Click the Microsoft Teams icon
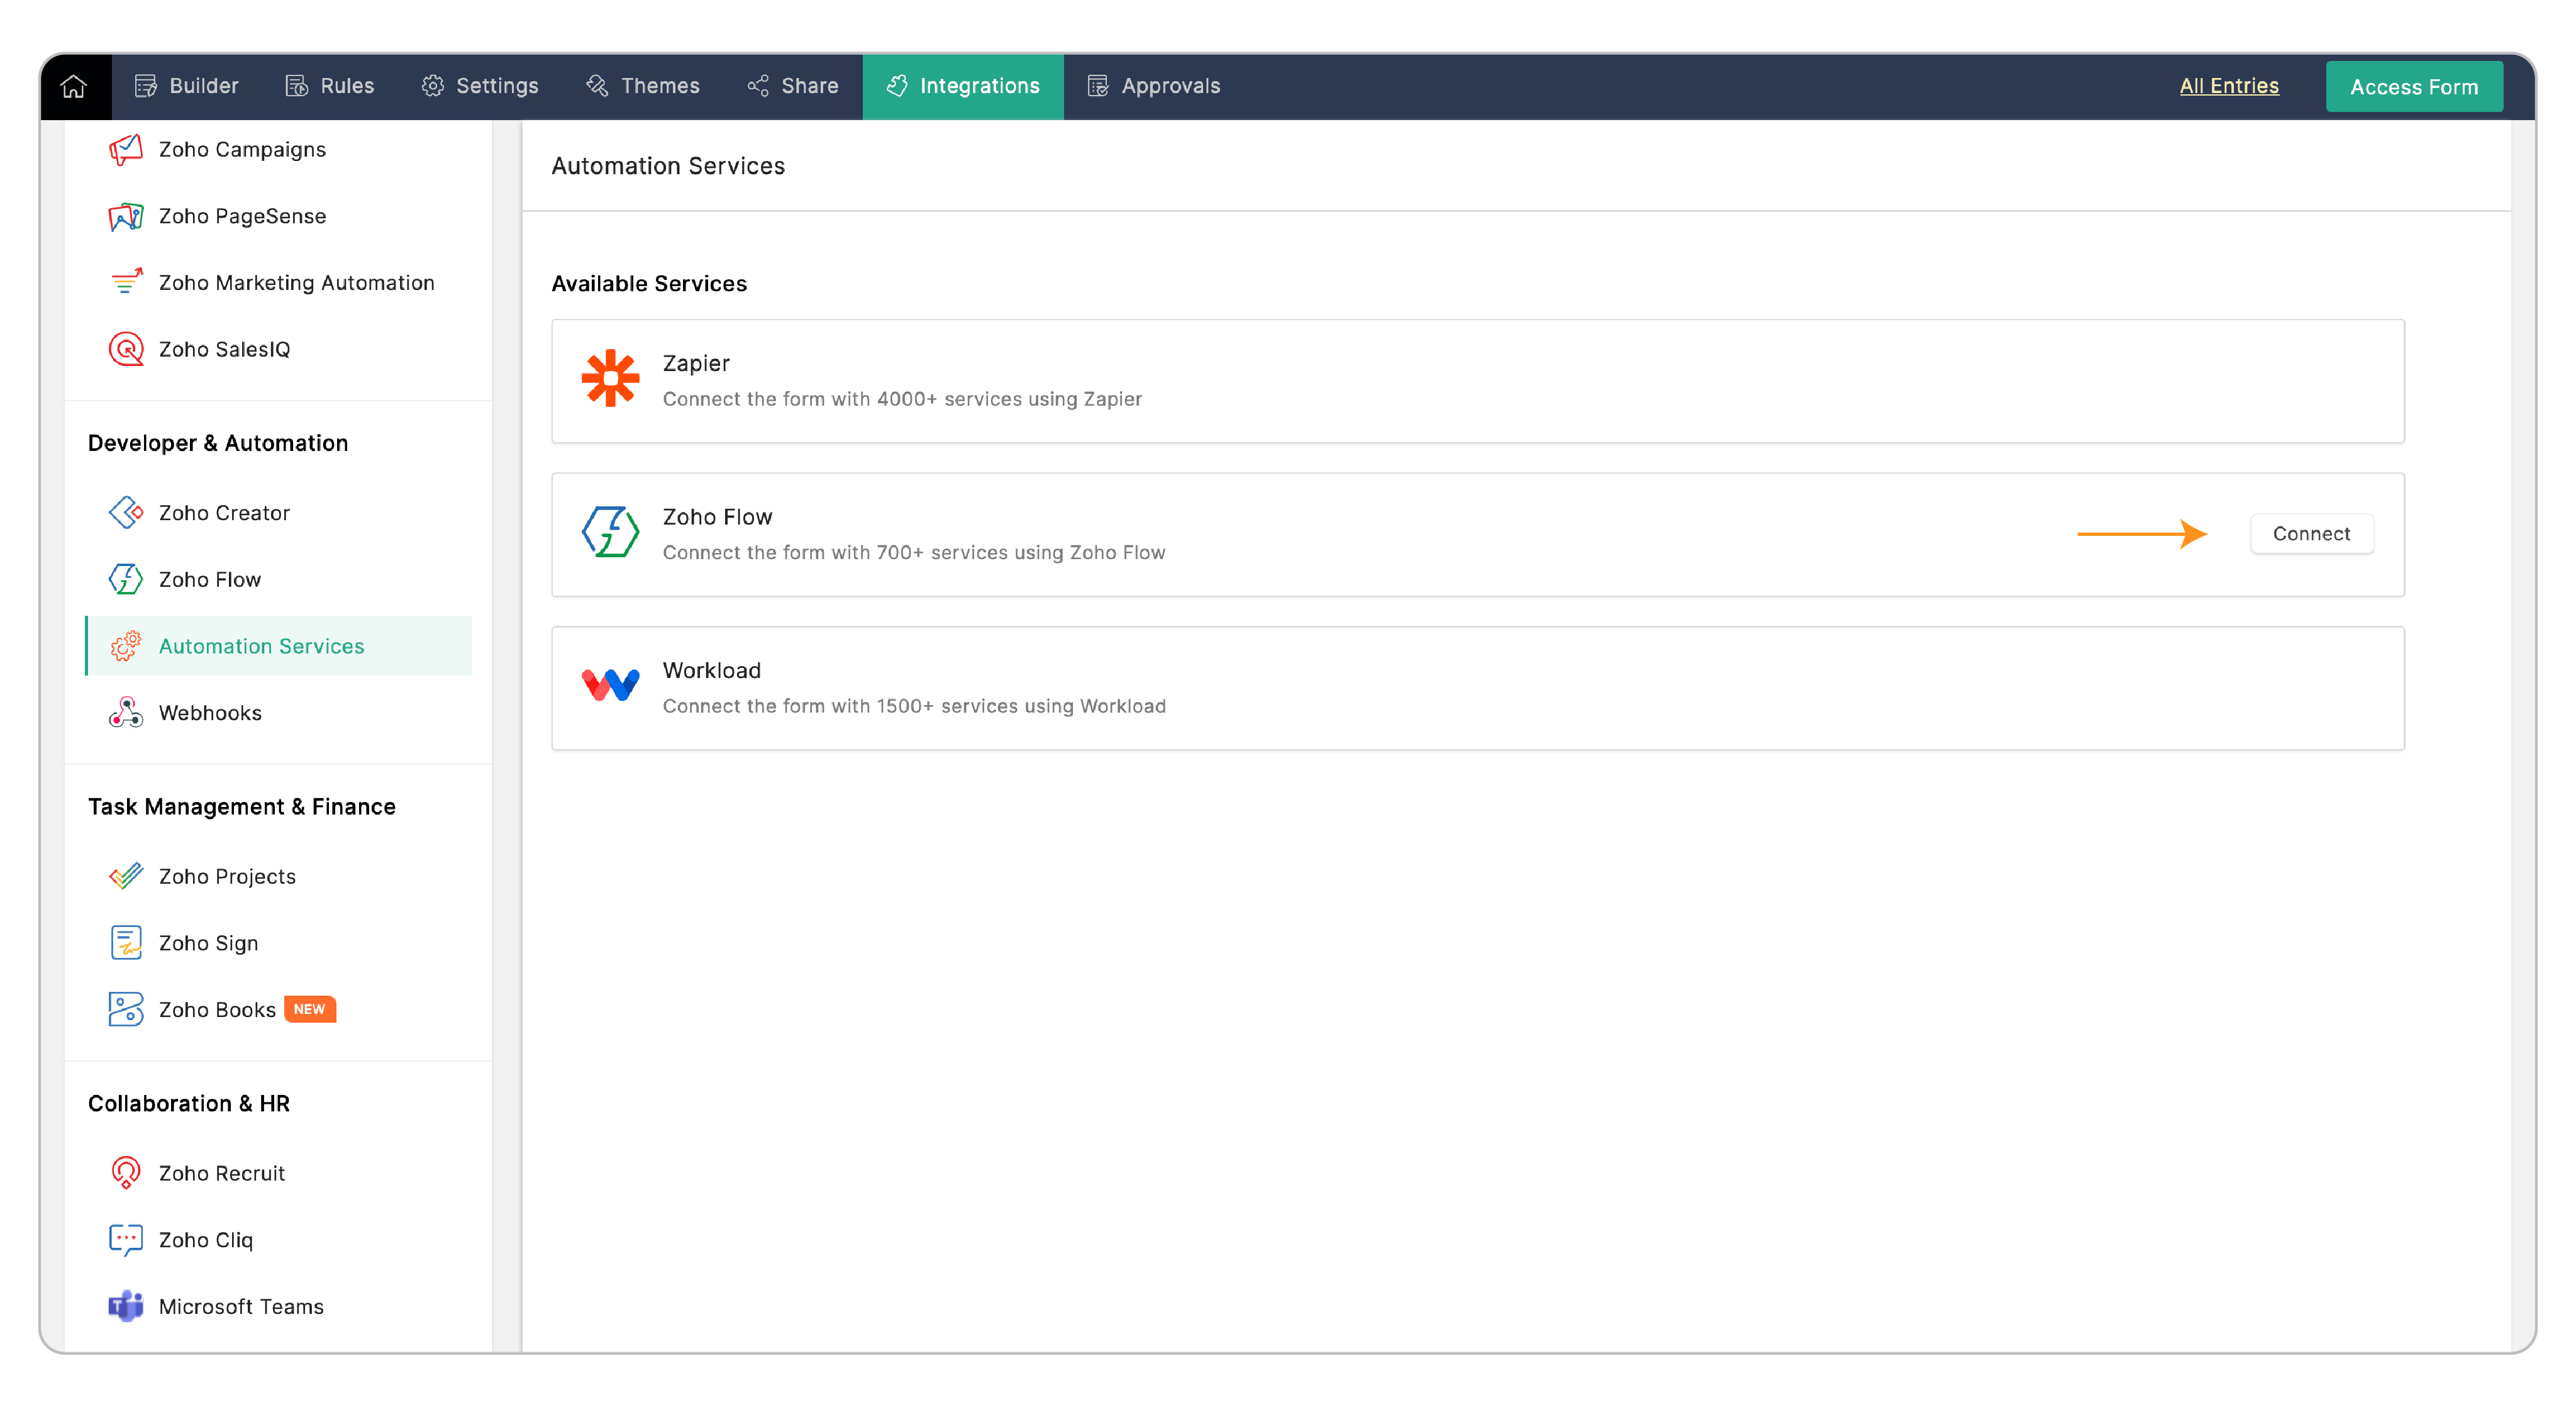 coord(125,1306)
